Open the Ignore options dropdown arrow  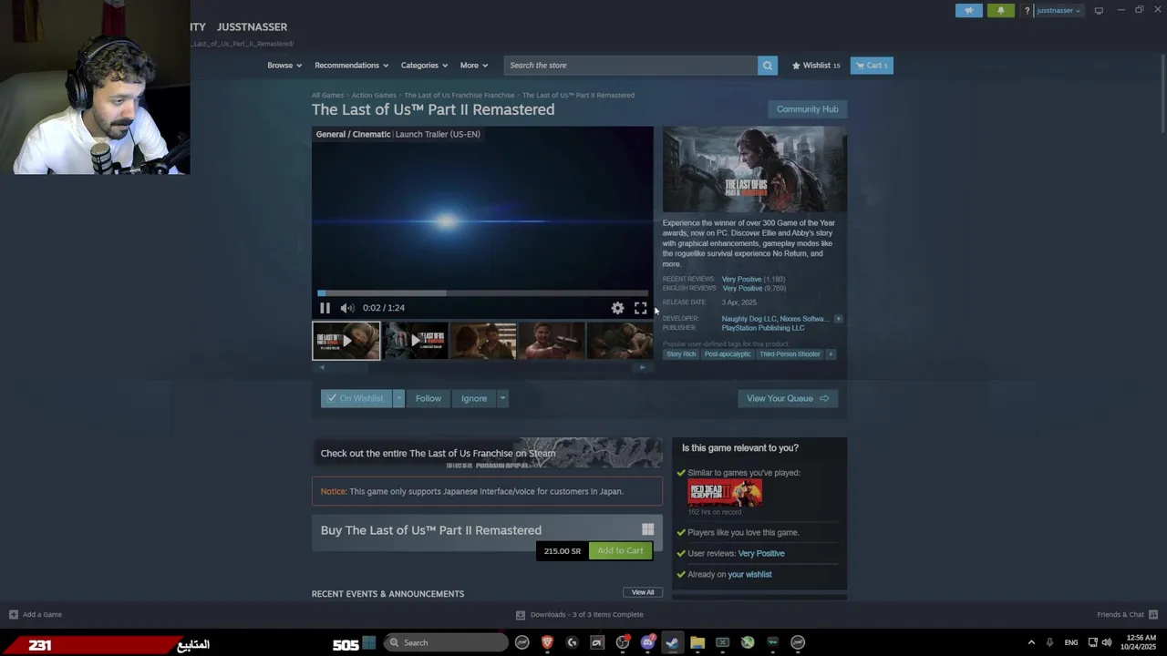pyautogui.click(x=502, y=398)
